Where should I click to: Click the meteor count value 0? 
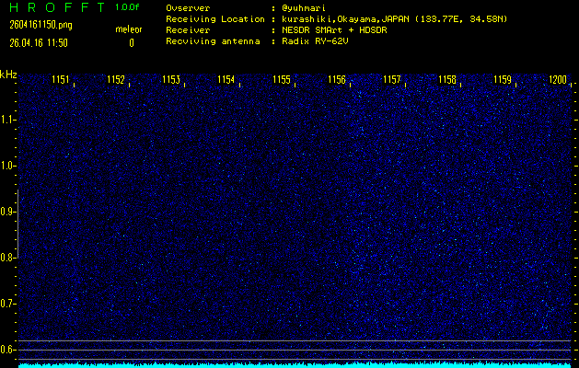coord(131,42)
